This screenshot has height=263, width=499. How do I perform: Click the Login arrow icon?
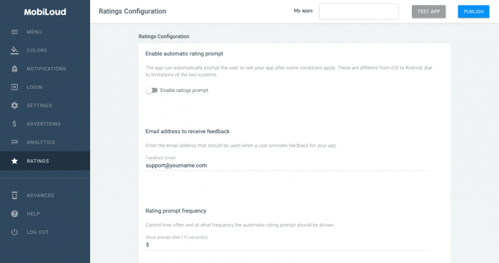tap(15, 87)
